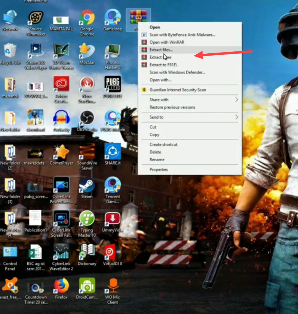The image size is (298, 314).
Task: Select the OBS Studio shortcut
Action: [87, 121]
